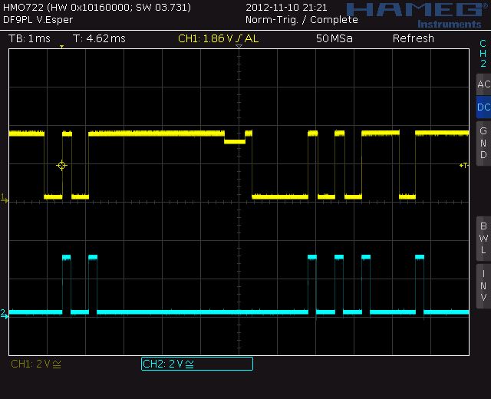
Task: Select the CH1: 2 V channel label
Action: (x=36, y=364)
